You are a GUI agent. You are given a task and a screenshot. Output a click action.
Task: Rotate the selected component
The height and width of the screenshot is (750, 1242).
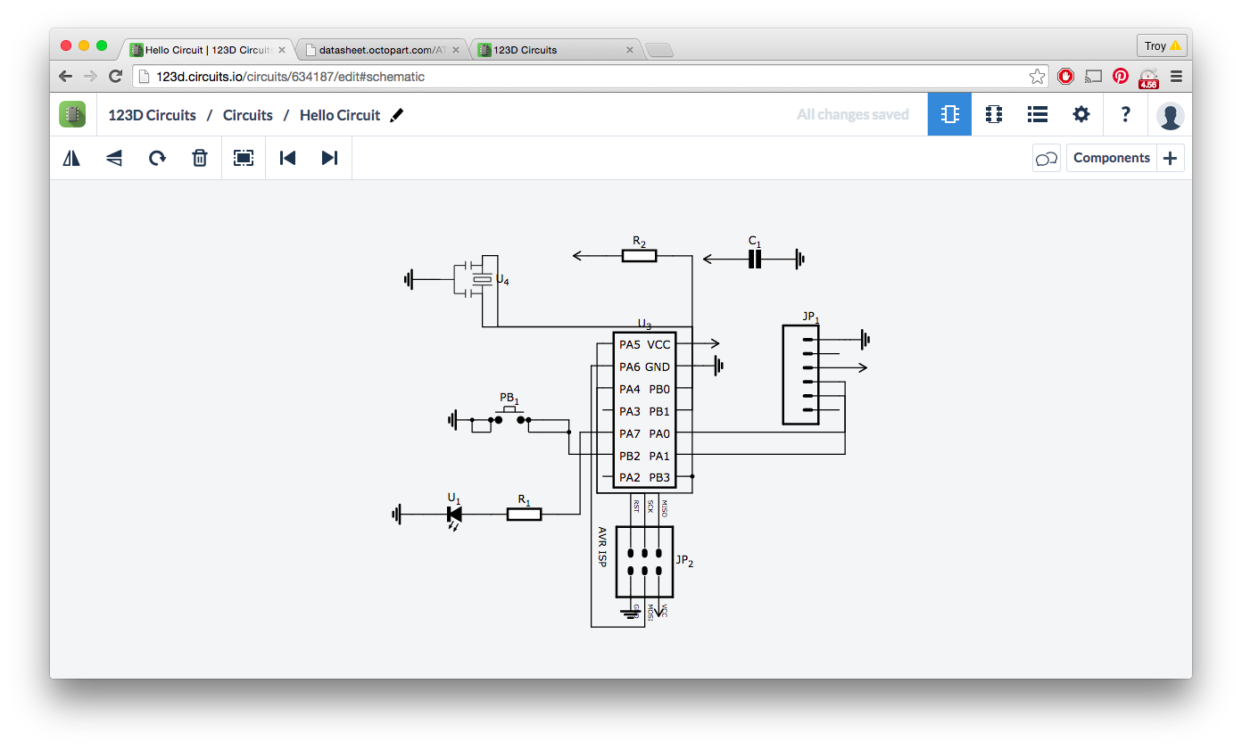coord(157,158)
